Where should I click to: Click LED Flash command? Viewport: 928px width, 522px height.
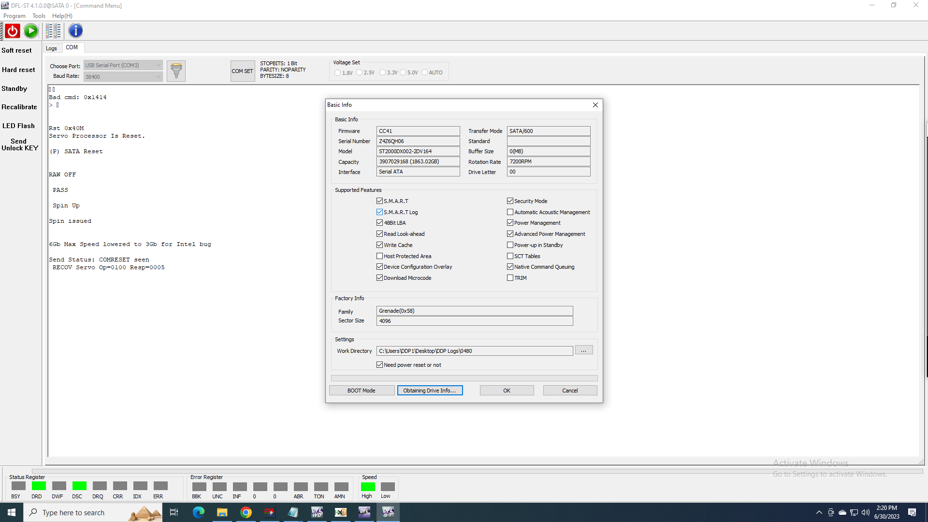[18, 126]
